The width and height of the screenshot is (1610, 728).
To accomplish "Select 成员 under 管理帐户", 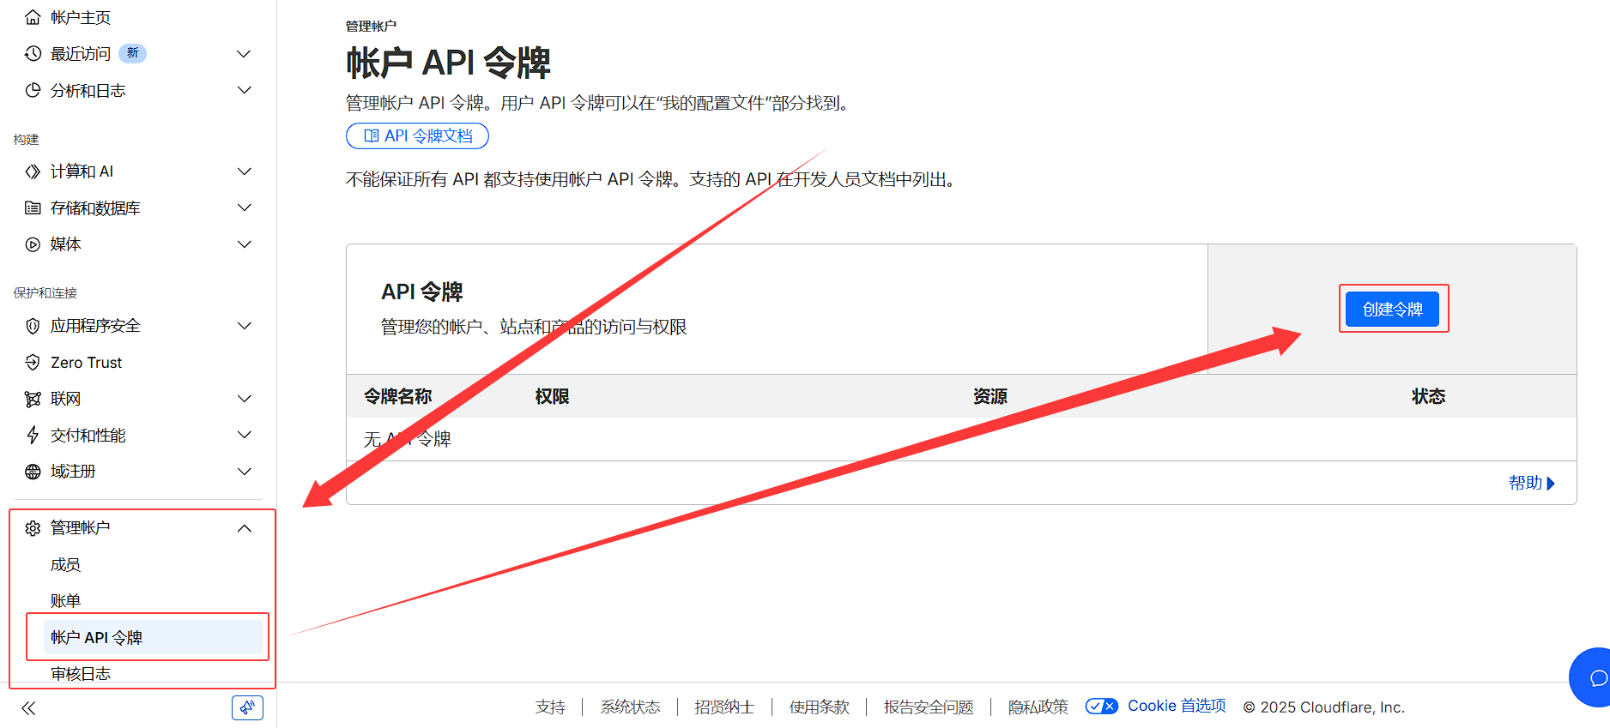I will pyautogui.click(x=66, y=564).
